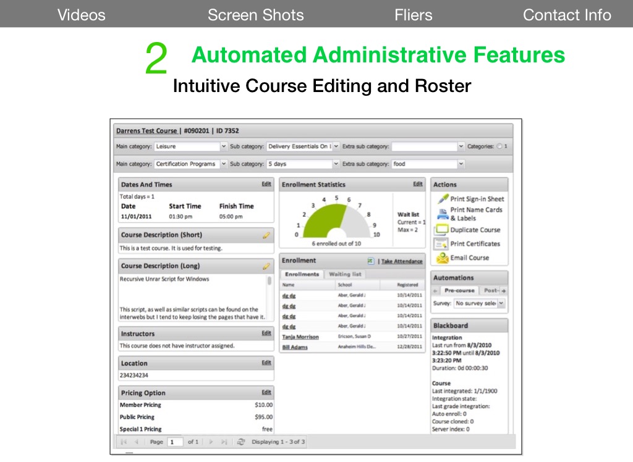Click the Excel export icon in Enrollment
This screenshot has height=462, width=633.
click(370, 261)
